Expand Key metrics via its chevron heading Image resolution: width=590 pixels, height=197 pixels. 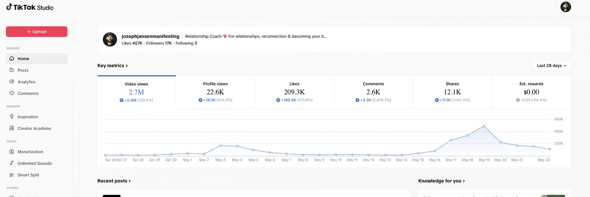pyautogui.click(x=112, y=66)
